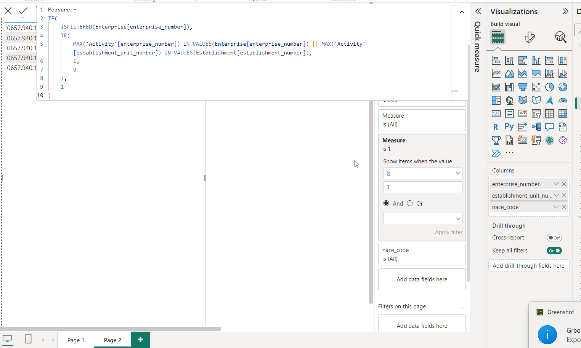581x348 pixels.
Task: Open the nace_code is (All) filter card
Action: point(422,254)
